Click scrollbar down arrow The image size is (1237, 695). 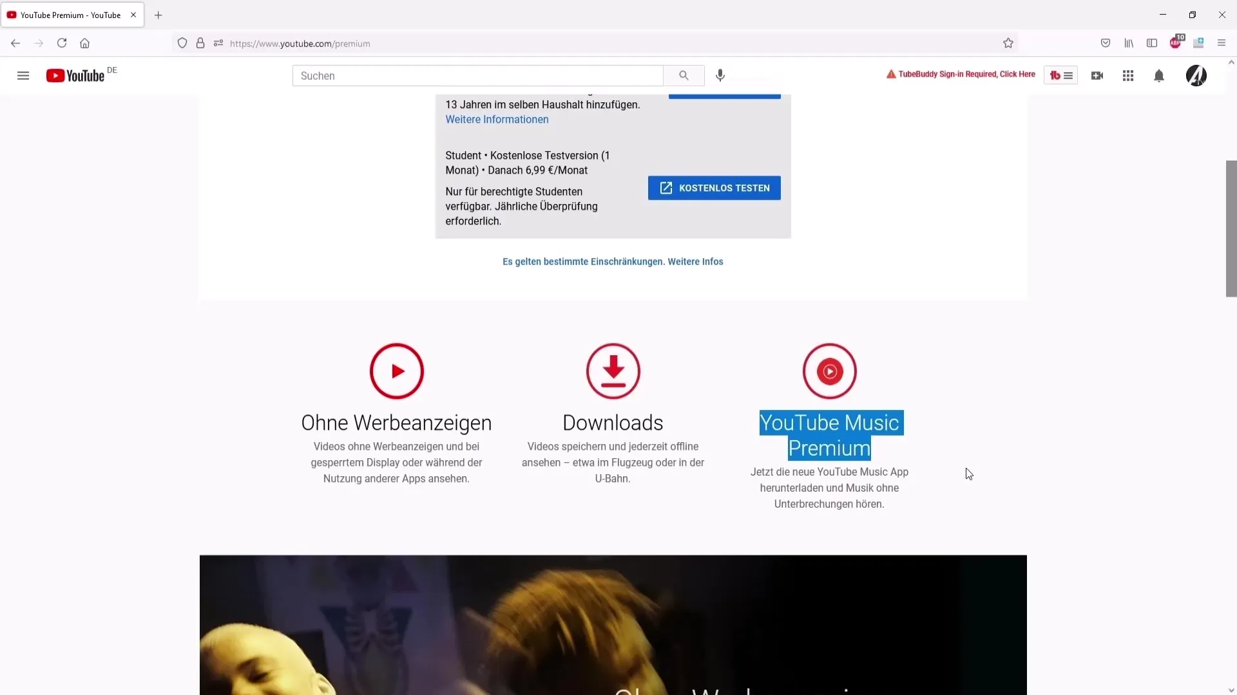1231,690
